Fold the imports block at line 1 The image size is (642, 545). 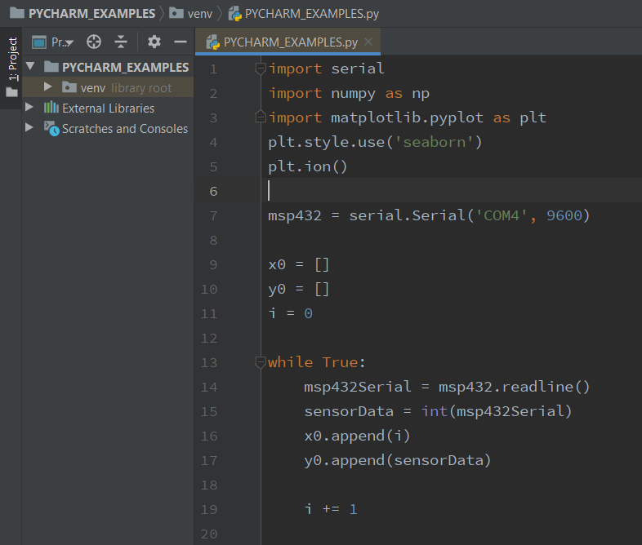pos(261,69)
